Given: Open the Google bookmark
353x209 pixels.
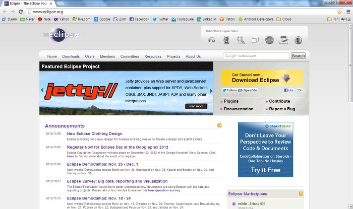Looking at the screenshot, I should click(x=102, y=19).
